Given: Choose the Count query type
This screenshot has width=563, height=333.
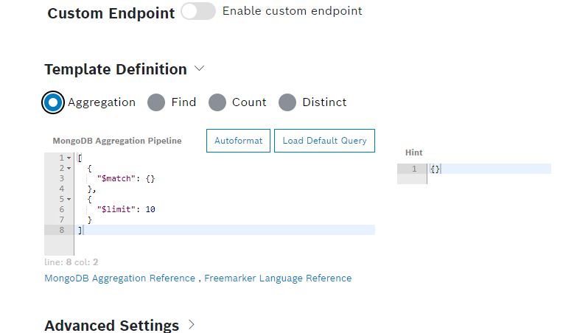Looking at the screenshot, I should (x=217, y=102).
